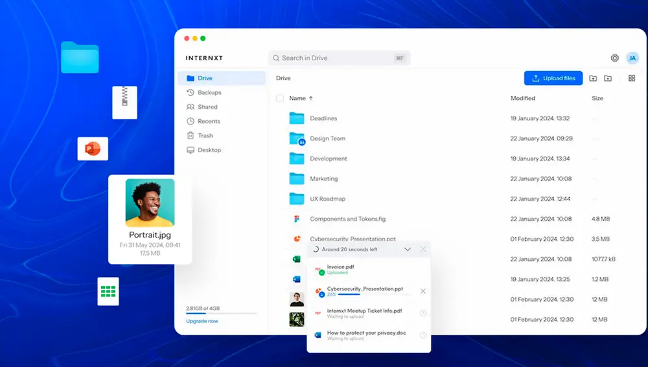Screen dimensions: 648x367
Task: Close the upload progress panel
Action: pyautogui.click(x=422, y=249)
